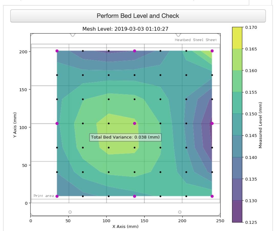
Task: Click the teal 0.150–0.155 colorbar segment
Action: (x=237, y=103)
